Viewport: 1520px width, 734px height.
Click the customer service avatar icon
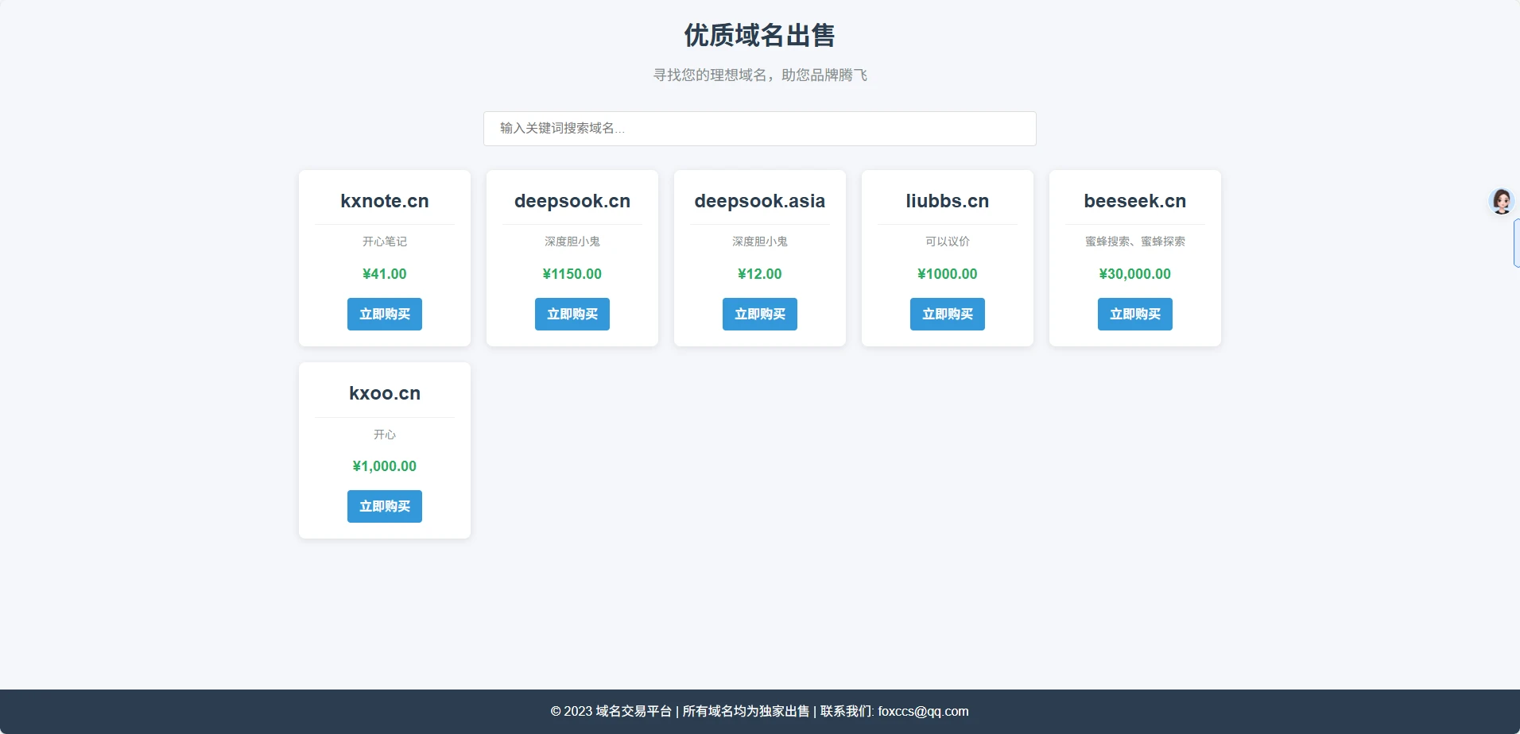tap(1501, 201)
